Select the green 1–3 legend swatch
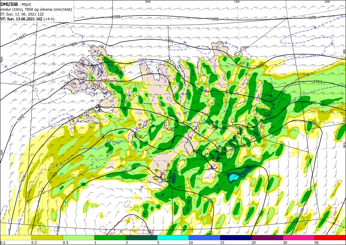346x245 pixels. pyautogui.click(x=110, y=237)
